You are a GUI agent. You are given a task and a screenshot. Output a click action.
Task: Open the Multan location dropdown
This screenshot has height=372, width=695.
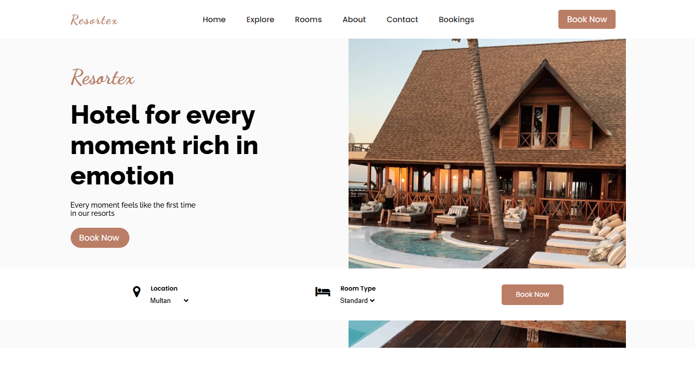[170, 300]
